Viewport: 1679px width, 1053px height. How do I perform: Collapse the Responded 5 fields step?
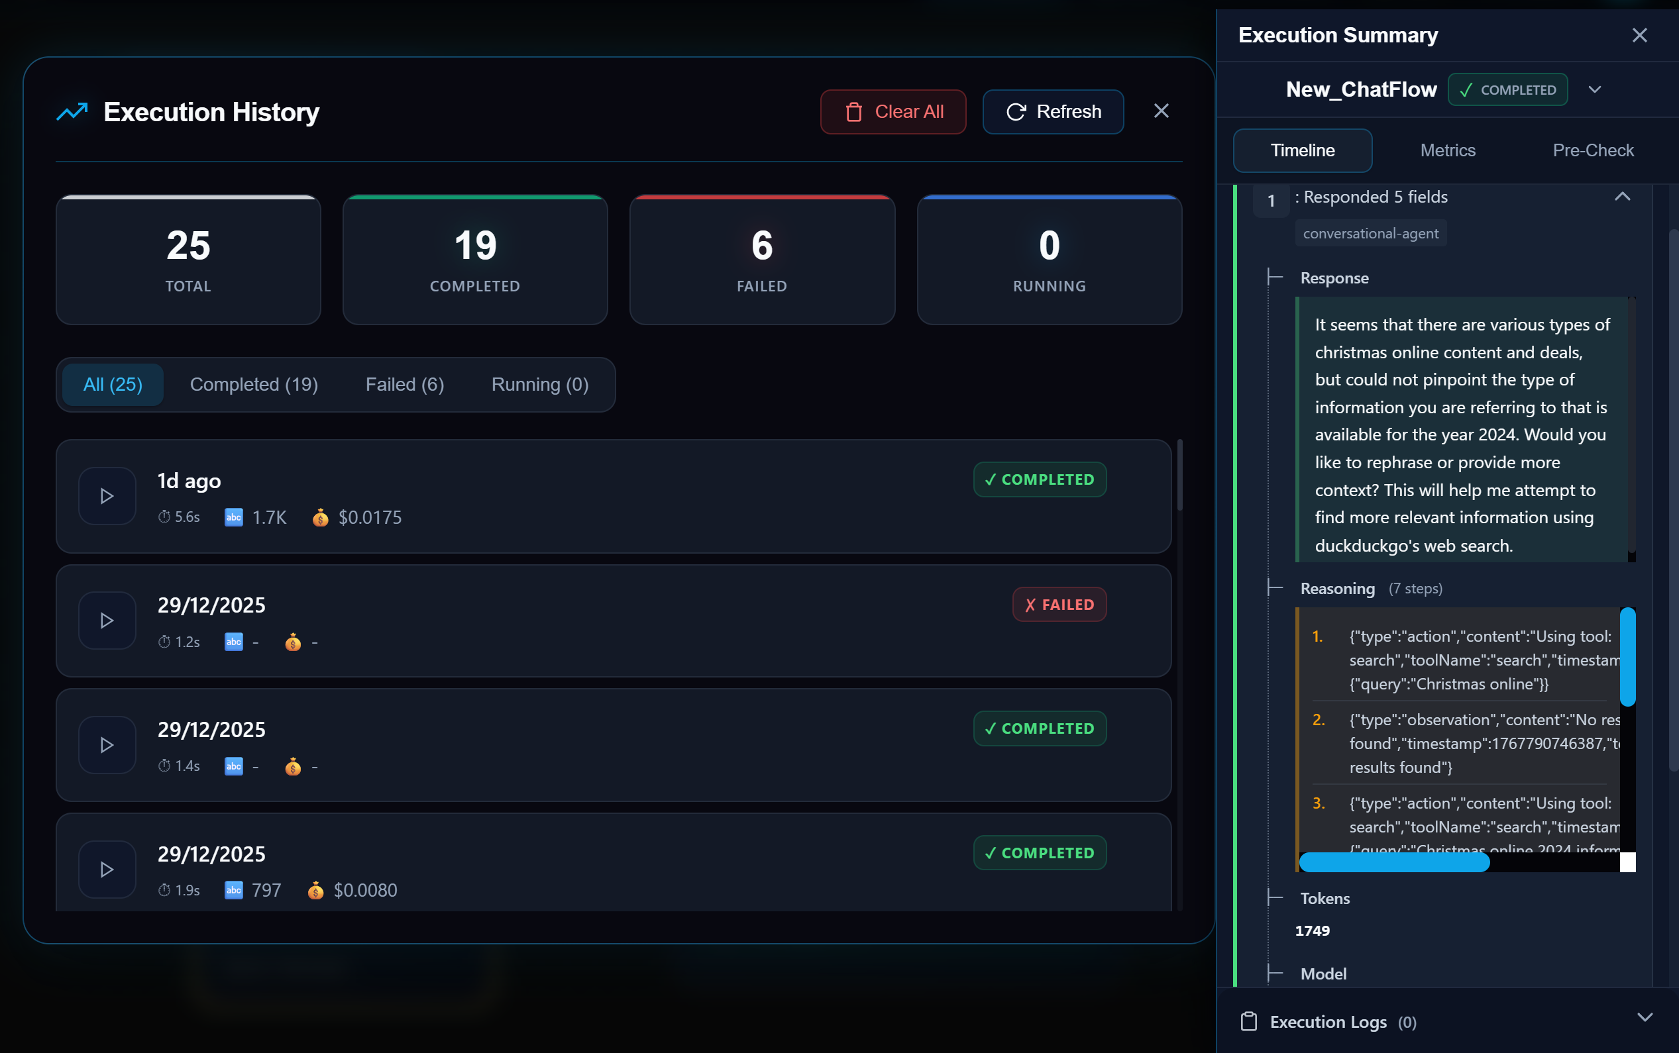point(1622,197)
